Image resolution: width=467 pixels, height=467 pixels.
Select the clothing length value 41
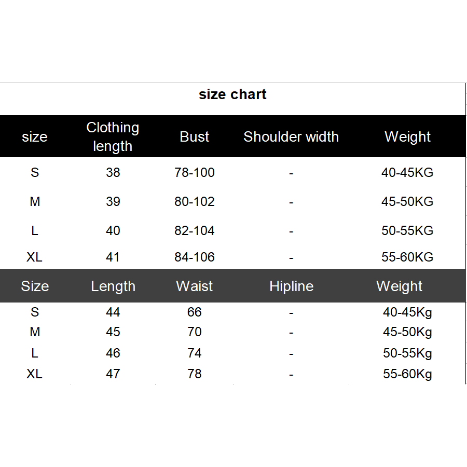coord(113,257)
